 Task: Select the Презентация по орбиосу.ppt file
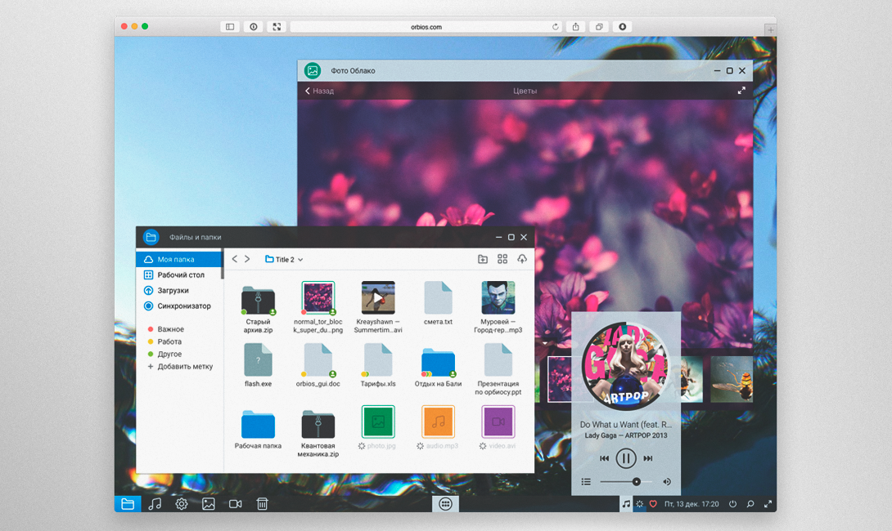click(498, 369)
